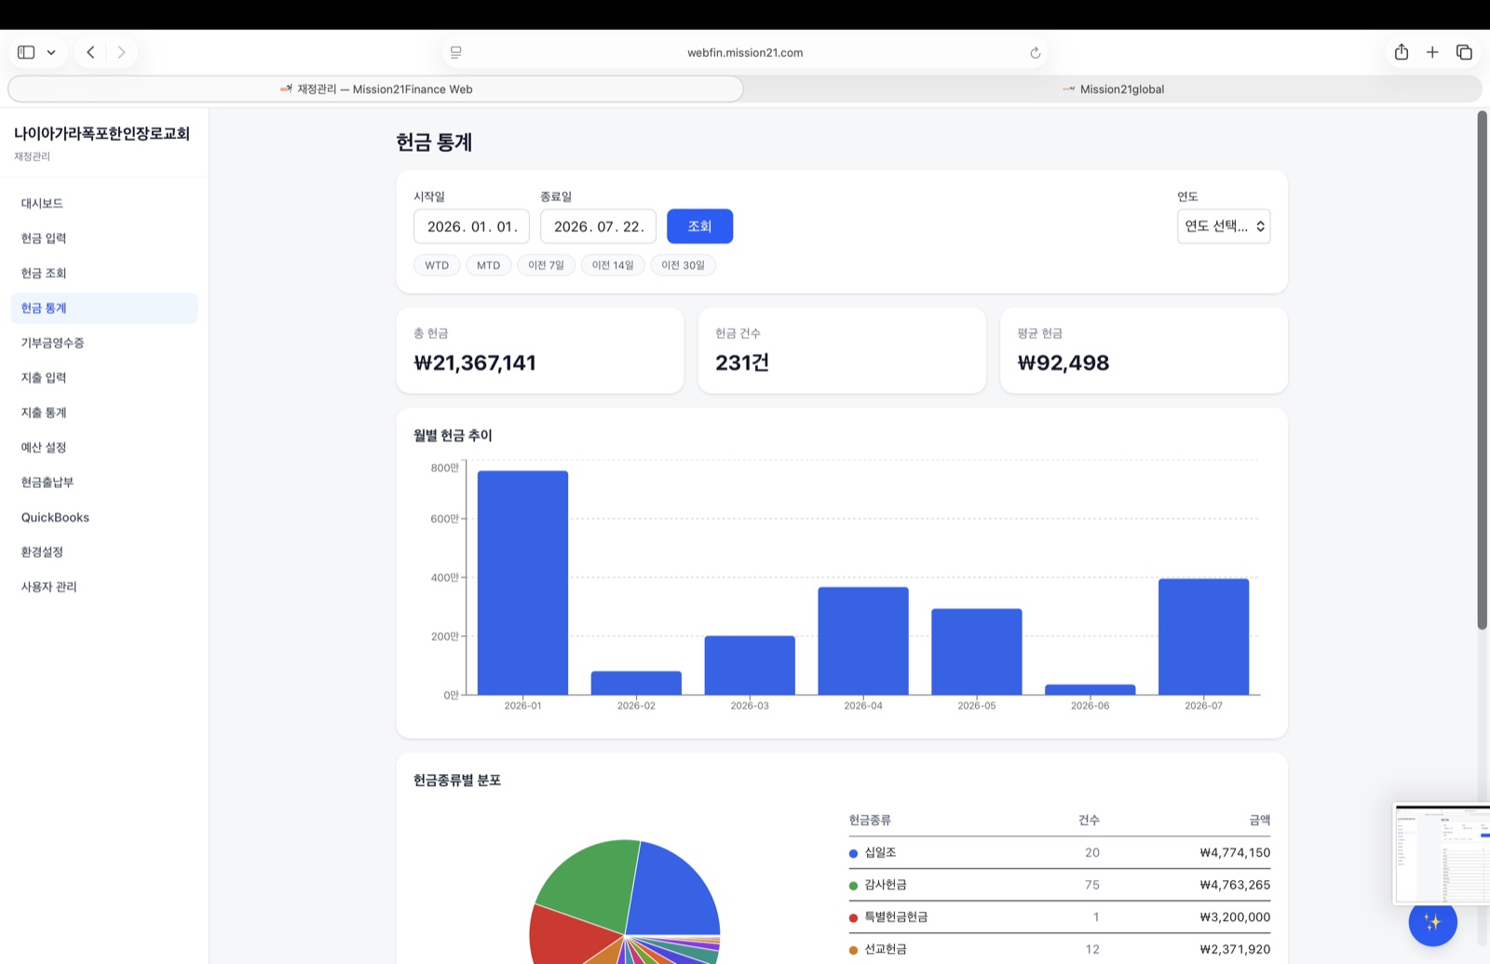Add a new tab with plus icon
Screen dimensions: 1490x964
click(x=1432, y=52)
